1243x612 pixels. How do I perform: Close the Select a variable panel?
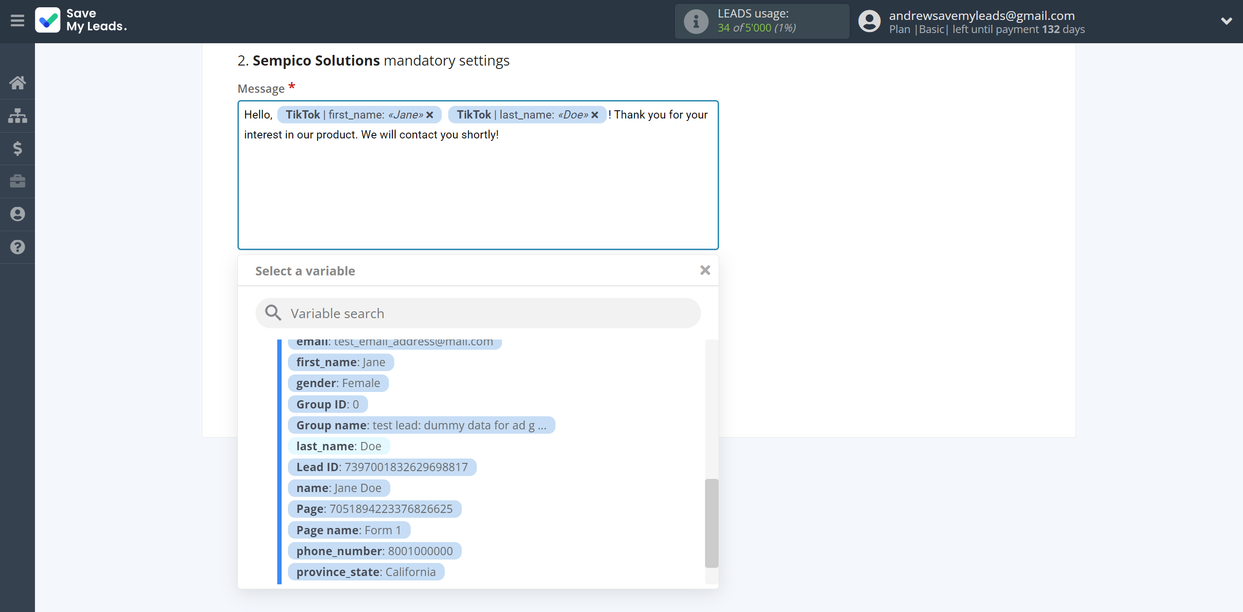[x=705, y=270]
